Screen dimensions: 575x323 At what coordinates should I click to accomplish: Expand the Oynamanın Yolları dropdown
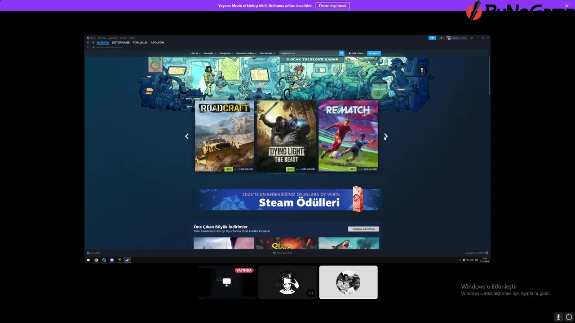click(246, 53)
